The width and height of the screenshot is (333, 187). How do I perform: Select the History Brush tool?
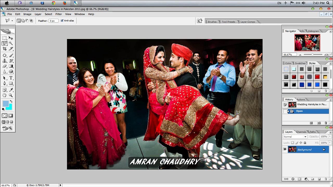11,61
